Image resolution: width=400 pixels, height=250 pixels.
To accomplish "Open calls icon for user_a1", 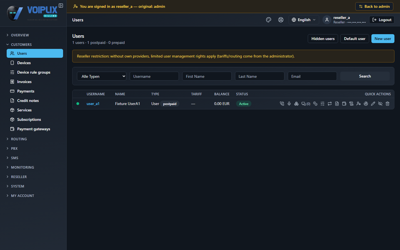I will pos(282,104).
